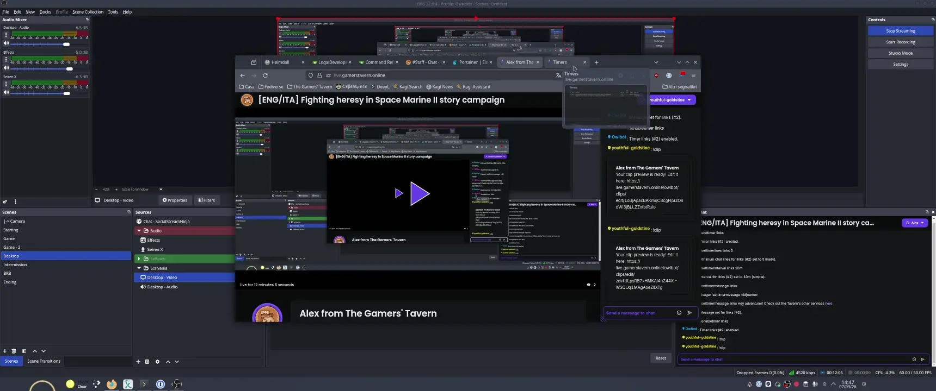The height and width of the screenshot is (391, 936).
Task: Open Audio Mixer advanced properties gears icon
Action: click(5, 201)
